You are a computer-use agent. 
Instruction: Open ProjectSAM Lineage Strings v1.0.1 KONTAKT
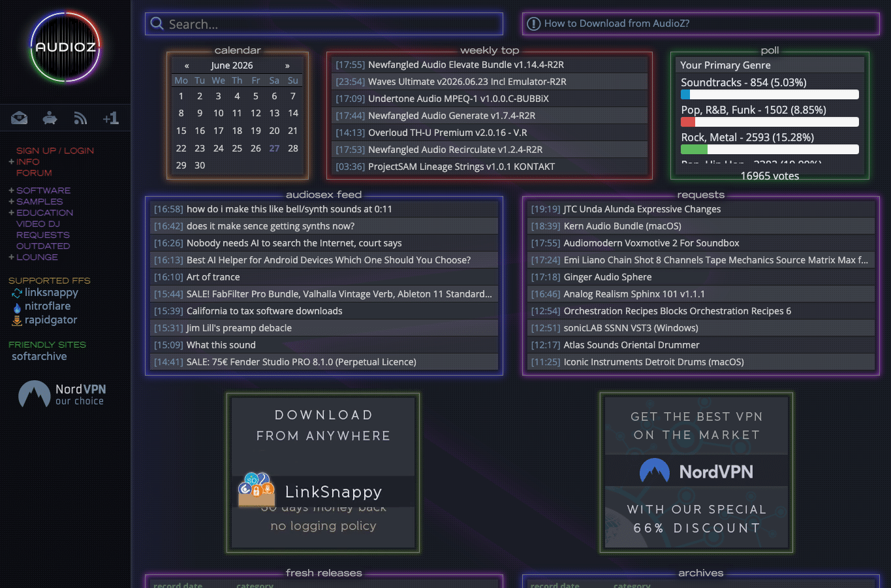(461, 167)
